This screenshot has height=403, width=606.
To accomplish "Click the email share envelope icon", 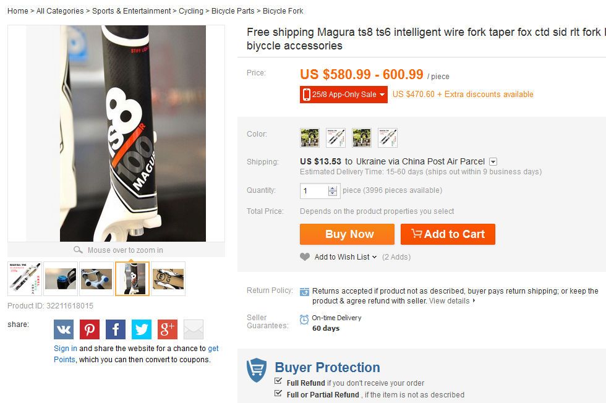I will pyautogui.click(x=194, y=329).
